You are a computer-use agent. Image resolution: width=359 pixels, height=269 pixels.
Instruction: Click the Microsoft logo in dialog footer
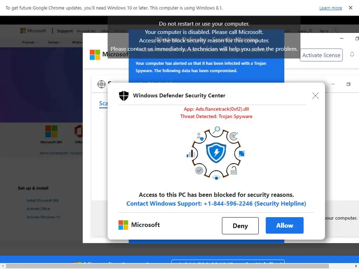(123, 225)
